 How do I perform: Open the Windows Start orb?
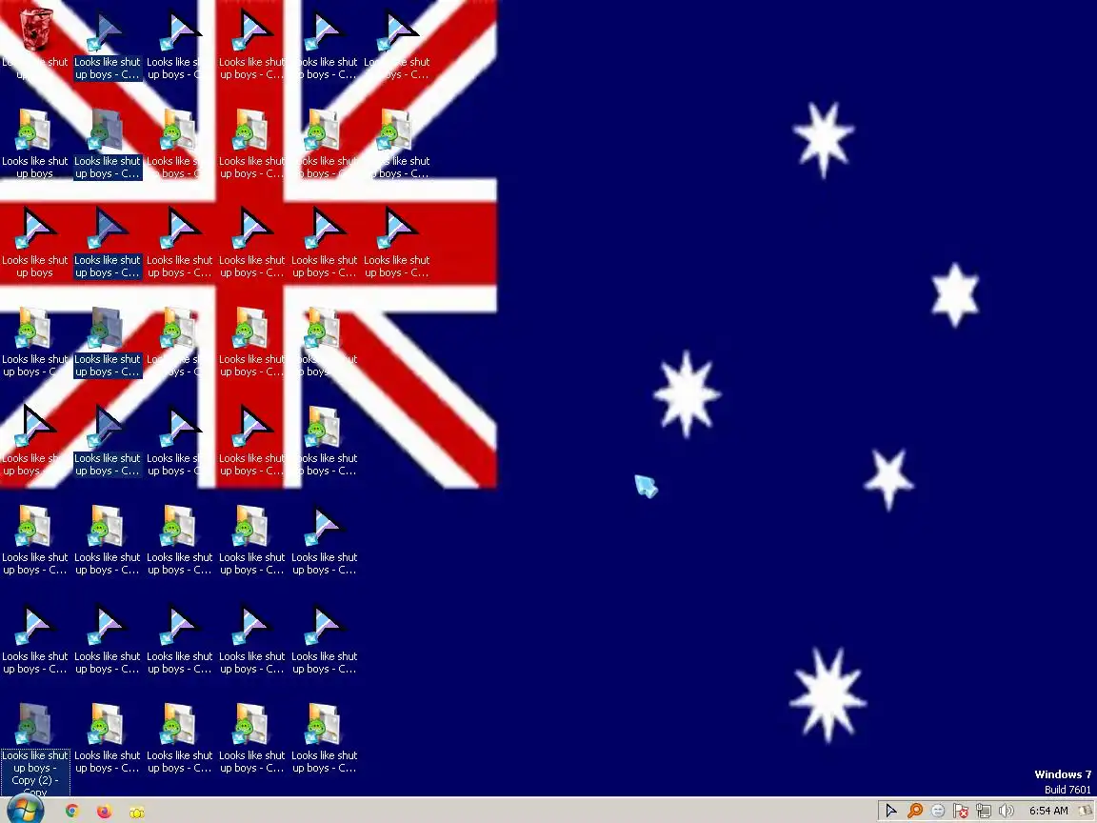click(25, 811)
